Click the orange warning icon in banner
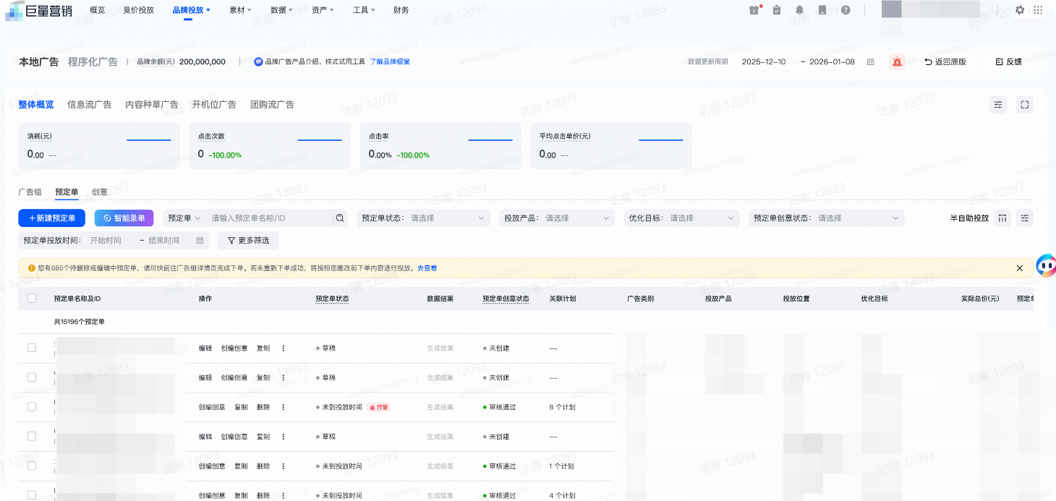 point(31,268)
